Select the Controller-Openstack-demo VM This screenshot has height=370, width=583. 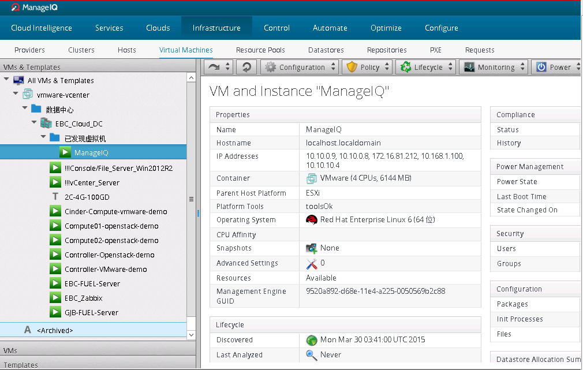(110, 255)
